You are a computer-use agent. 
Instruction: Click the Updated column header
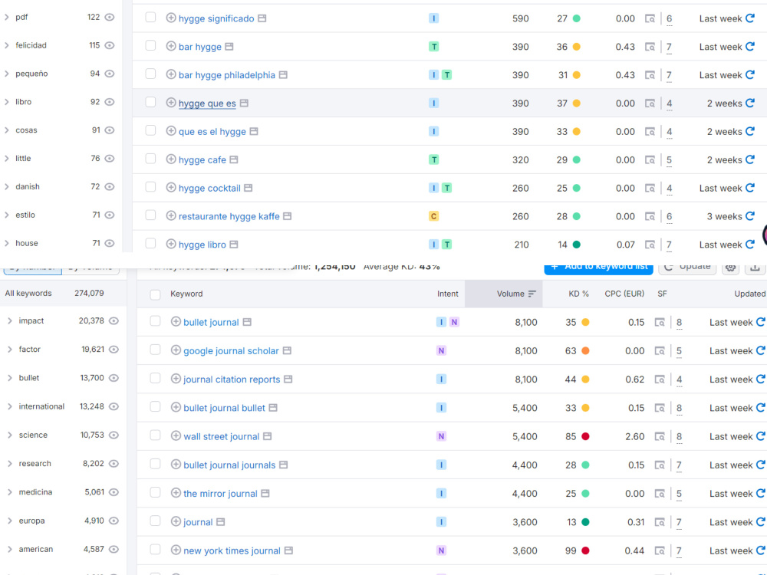pos(750,294)
